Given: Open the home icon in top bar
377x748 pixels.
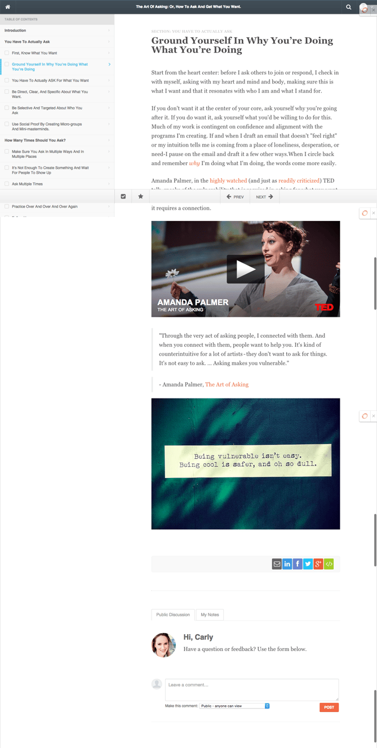Looking at the screenshot, I should (x=7, y=7).
